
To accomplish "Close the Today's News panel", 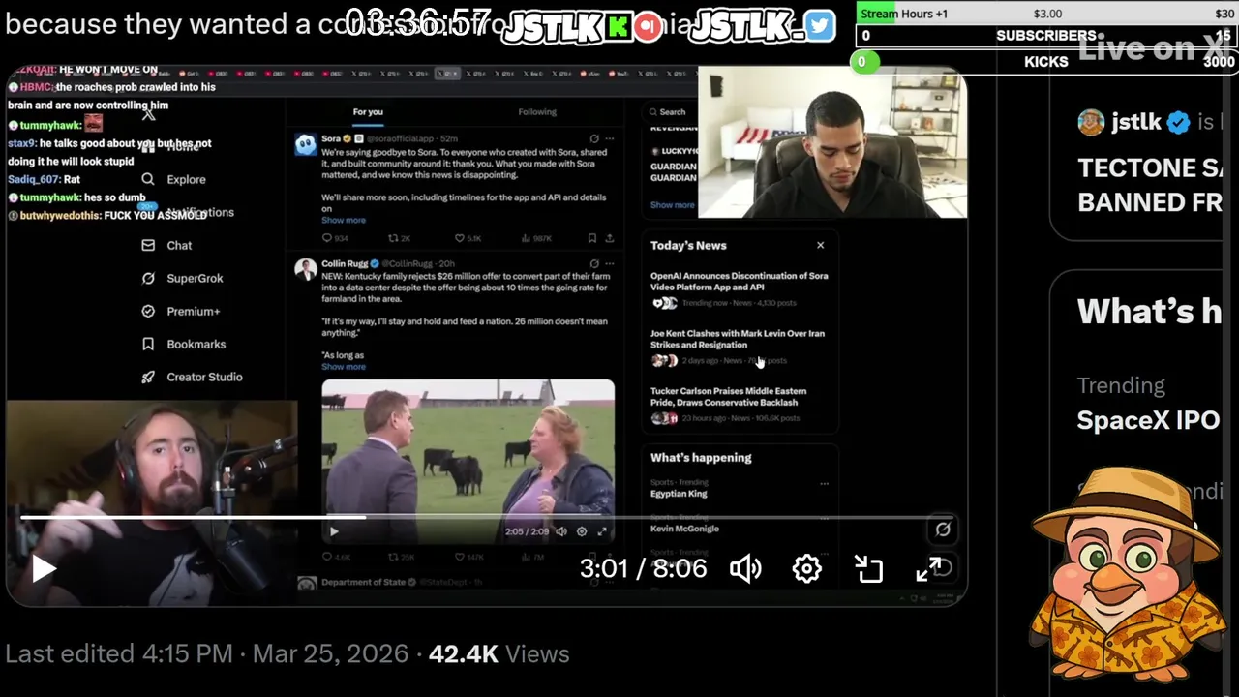I will pyautogui.click(x=820, y=245).
